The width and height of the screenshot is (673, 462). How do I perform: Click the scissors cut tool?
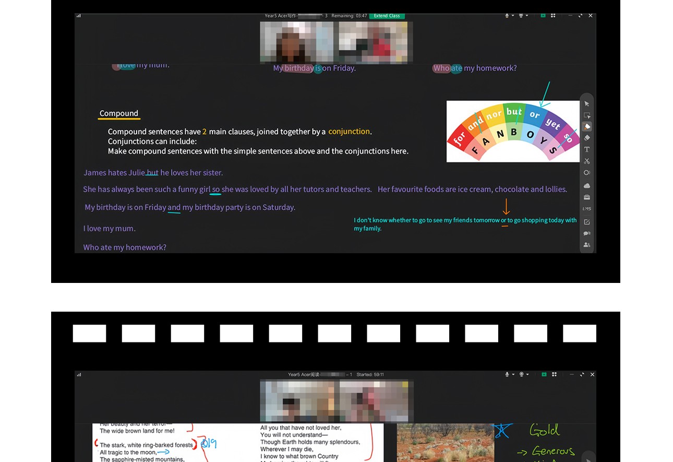tap(587, 161)
